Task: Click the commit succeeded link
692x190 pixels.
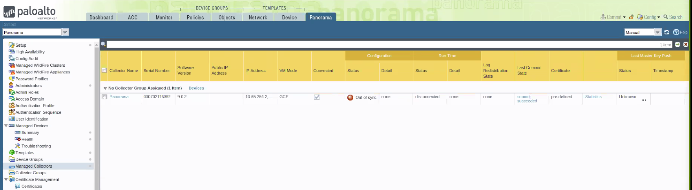Action: pyautogui.click(x=527, y=99)
